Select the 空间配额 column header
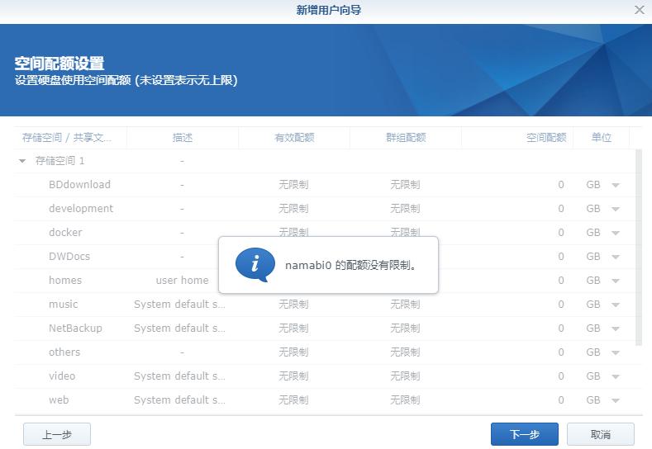This screenshot has width=652, height=449. [517, 138]
